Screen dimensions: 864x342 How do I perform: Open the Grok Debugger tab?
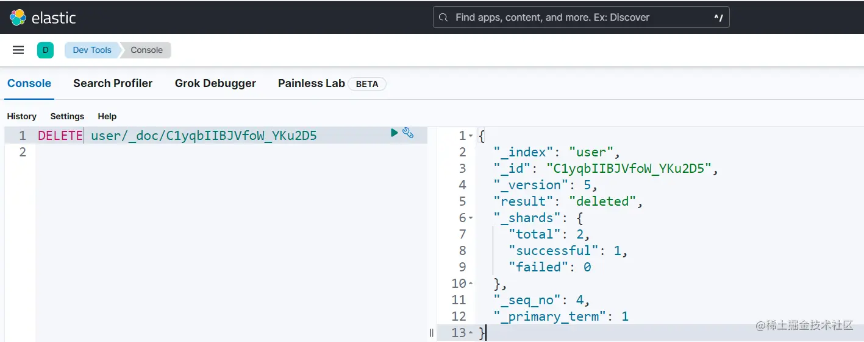coord(215,83)
